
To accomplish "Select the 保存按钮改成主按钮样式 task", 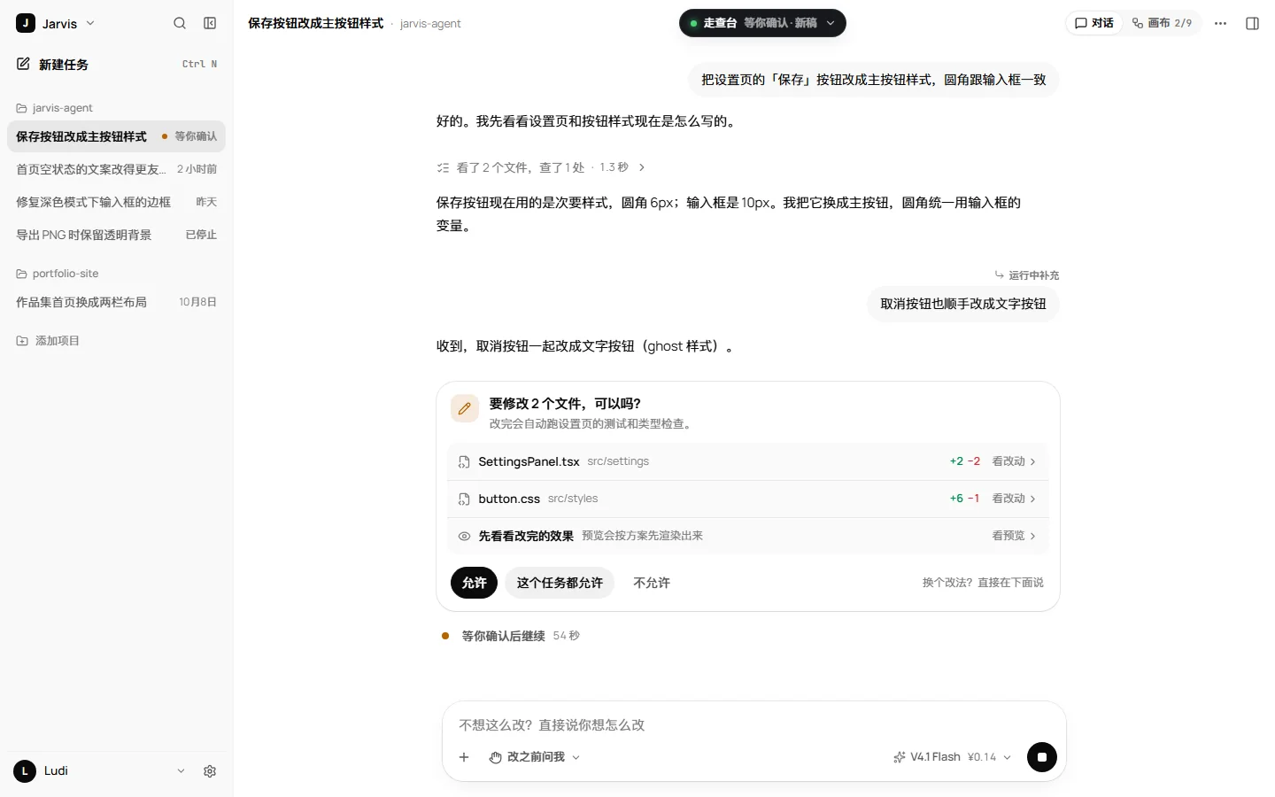I will tap(116, 136).
